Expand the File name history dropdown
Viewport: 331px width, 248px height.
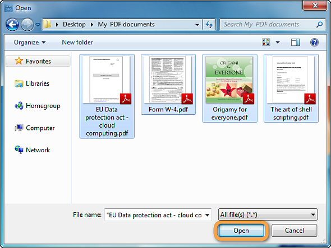coord(208,215)
